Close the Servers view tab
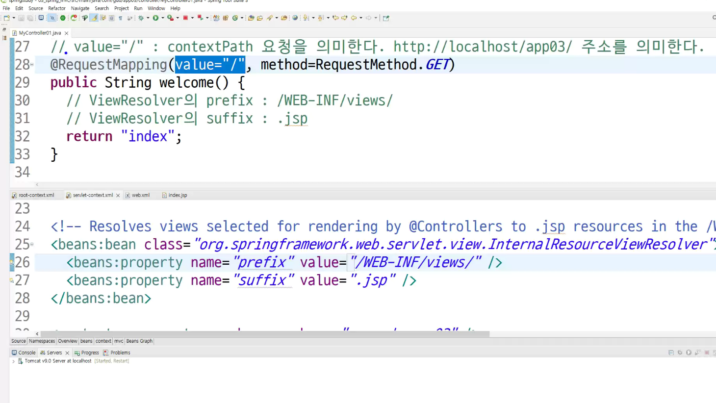This screenshot has width=716, height=403. pos(67,353)
